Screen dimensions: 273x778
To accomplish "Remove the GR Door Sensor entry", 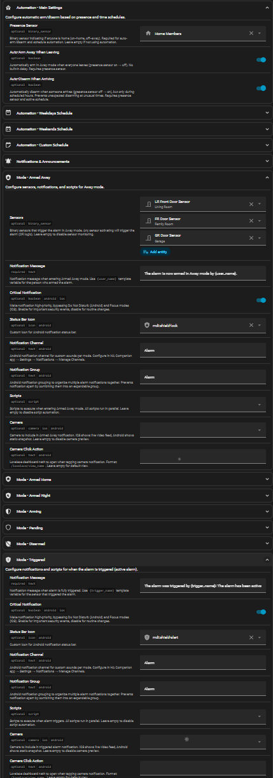I will [x=251, y=239].
